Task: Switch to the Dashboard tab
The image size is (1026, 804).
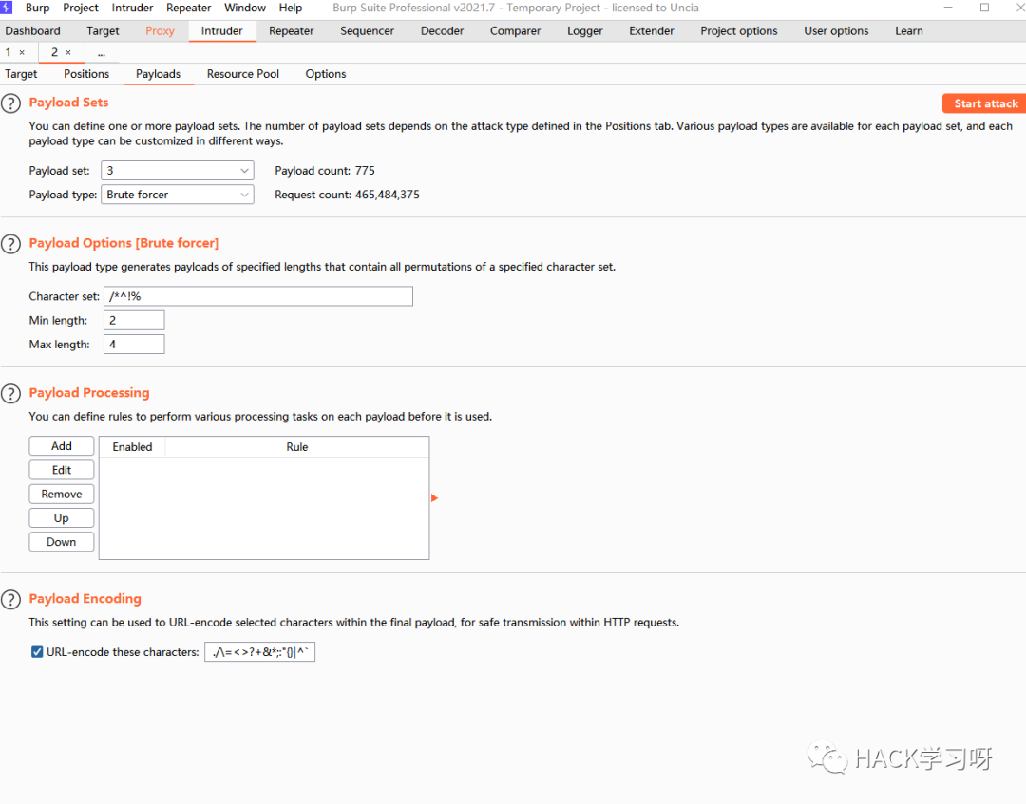Action: pos(32,30)
